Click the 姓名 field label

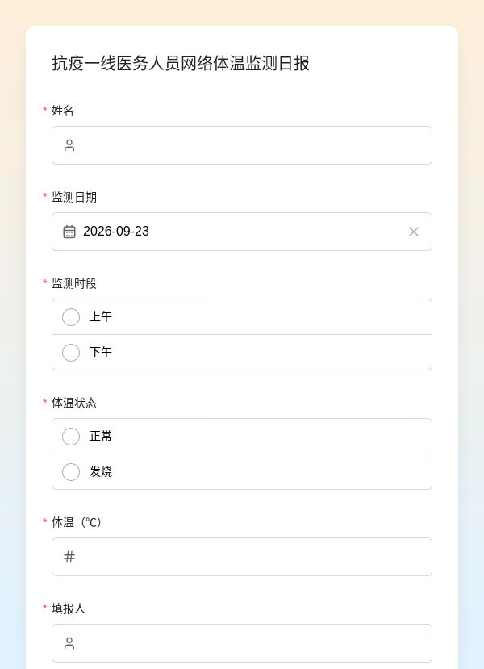tap(63, 111)
